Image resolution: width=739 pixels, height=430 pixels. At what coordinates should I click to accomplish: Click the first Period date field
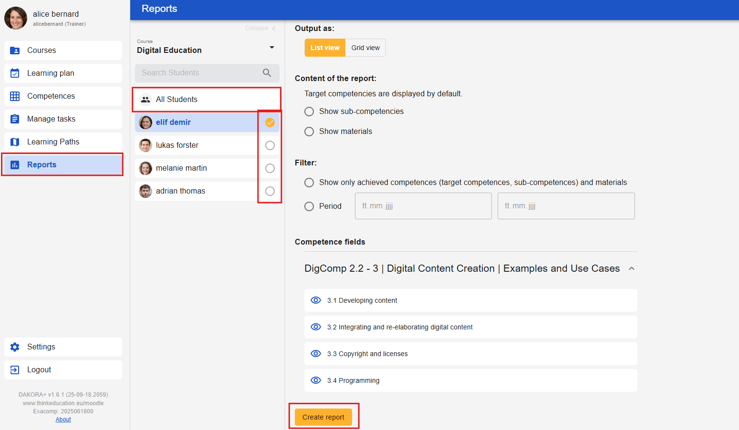point(423,206)
